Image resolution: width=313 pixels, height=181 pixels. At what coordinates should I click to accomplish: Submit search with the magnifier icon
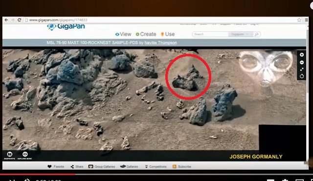pos(256,34)
